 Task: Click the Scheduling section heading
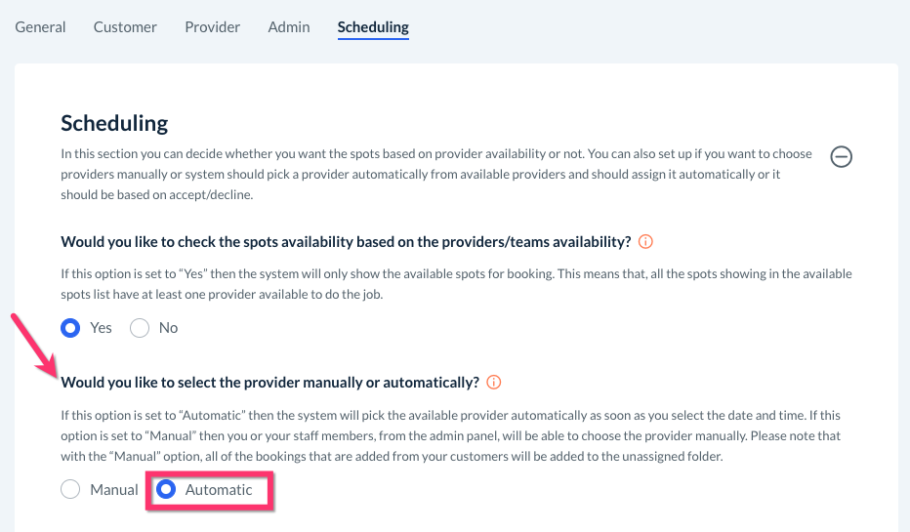(114, 123)
